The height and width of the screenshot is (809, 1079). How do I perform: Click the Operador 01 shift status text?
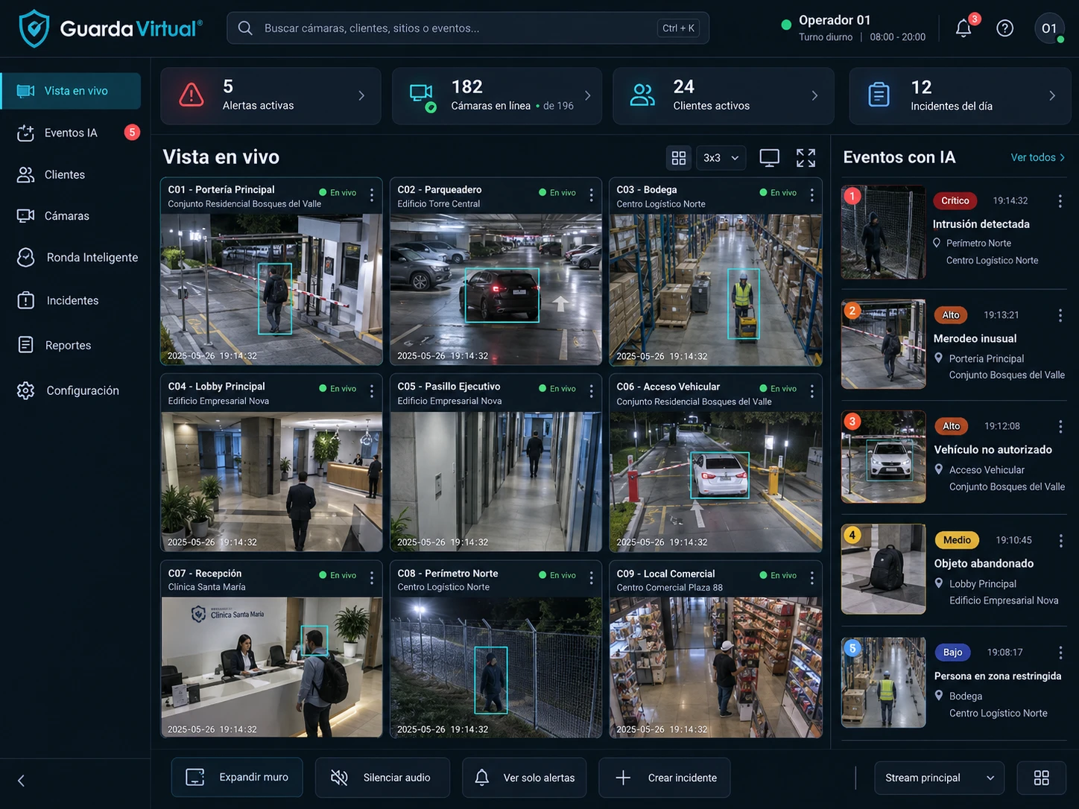pyautogui.click(x=862, y=37)
